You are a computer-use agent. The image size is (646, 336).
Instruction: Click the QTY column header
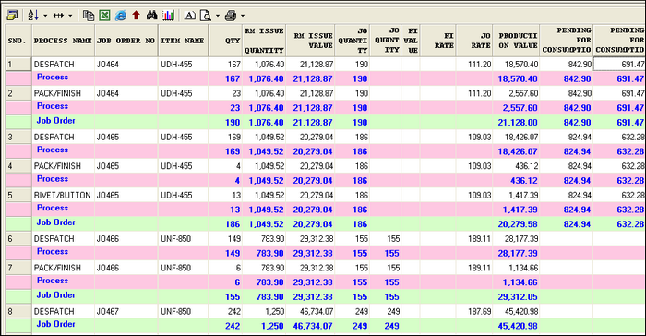tap(226, 41)
